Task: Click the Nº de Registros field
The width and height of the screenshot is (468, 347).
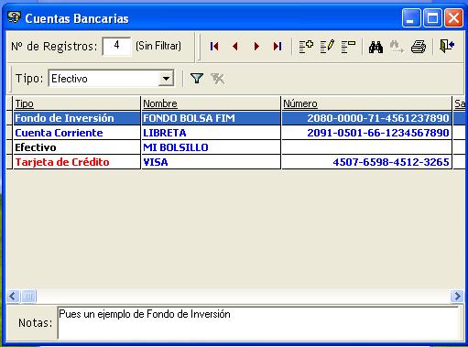Action: coord(116,46)
